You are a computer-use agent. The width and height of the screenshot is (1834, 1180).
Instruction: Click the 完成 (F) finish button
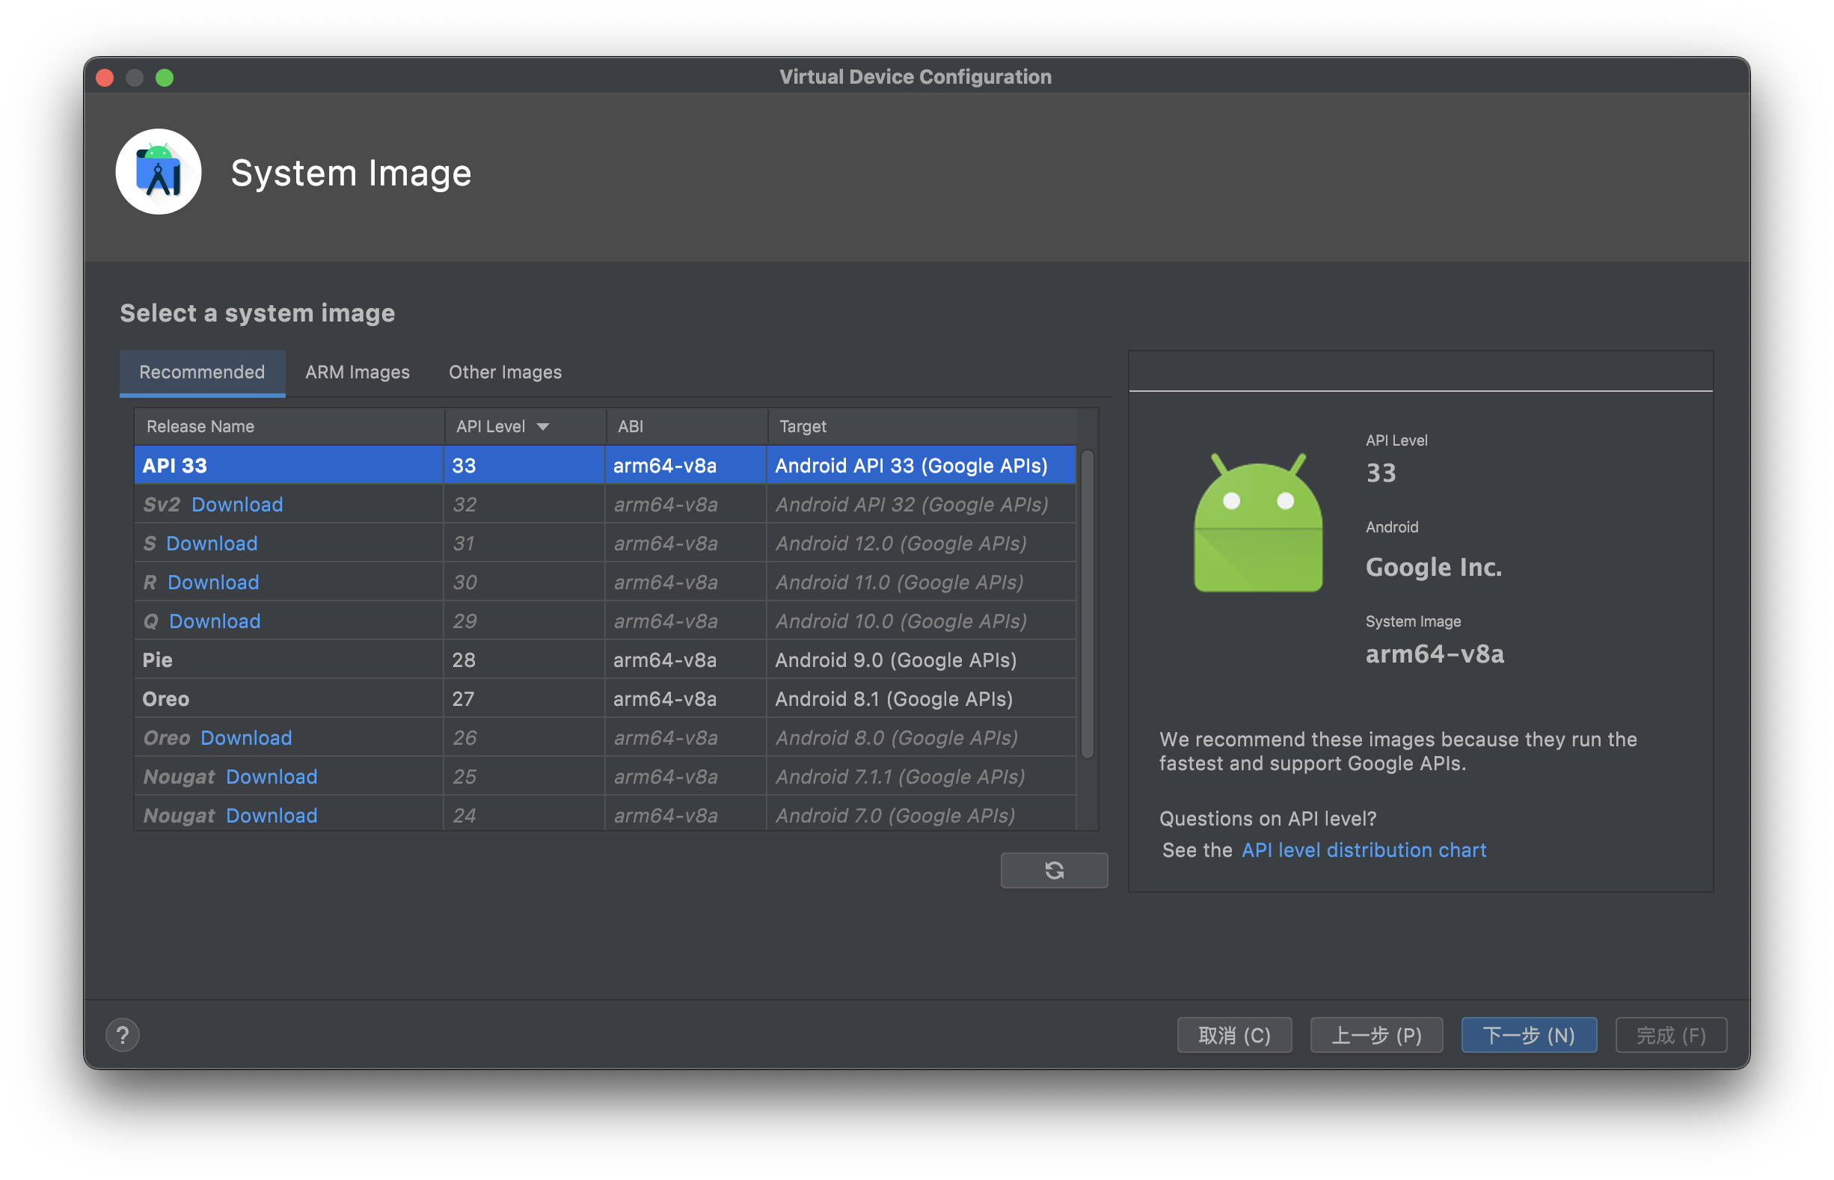1671,1035
